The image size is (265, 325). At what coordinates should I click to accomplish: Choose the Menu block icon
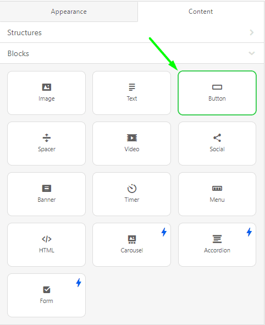coord(217,188)
